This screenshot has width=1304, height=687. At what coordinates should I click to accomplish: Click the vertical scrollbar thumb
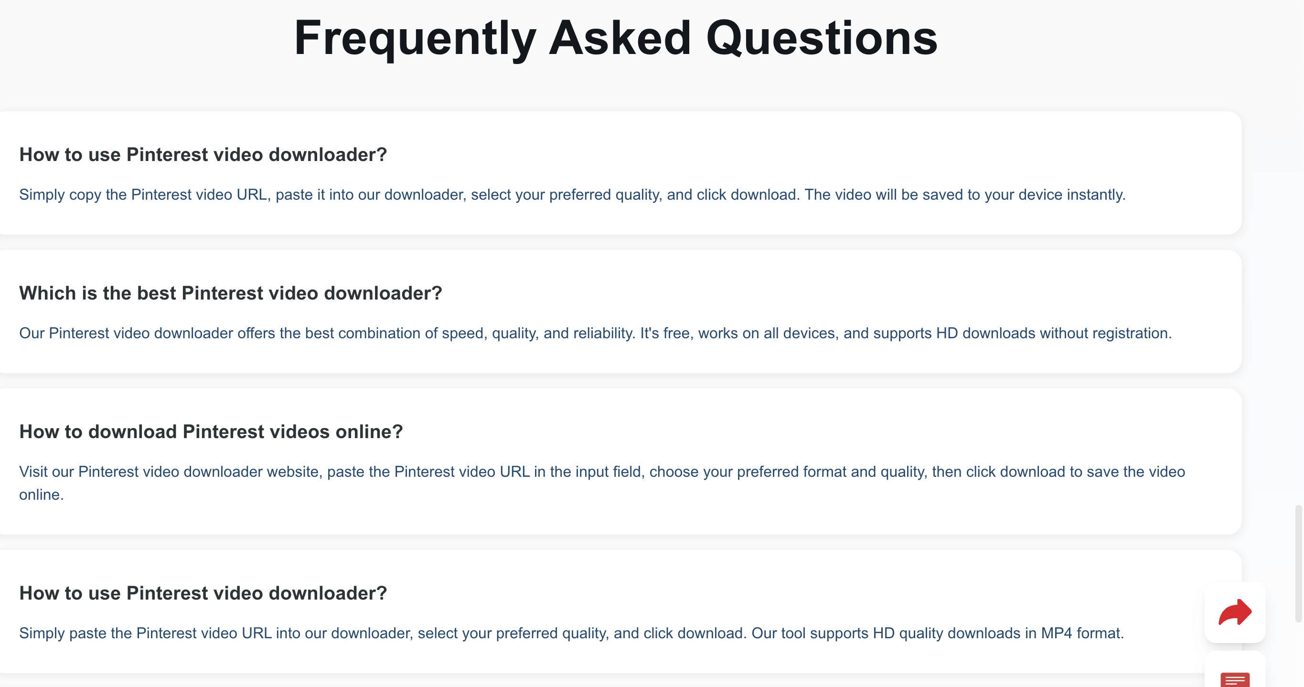point(1298,563)
